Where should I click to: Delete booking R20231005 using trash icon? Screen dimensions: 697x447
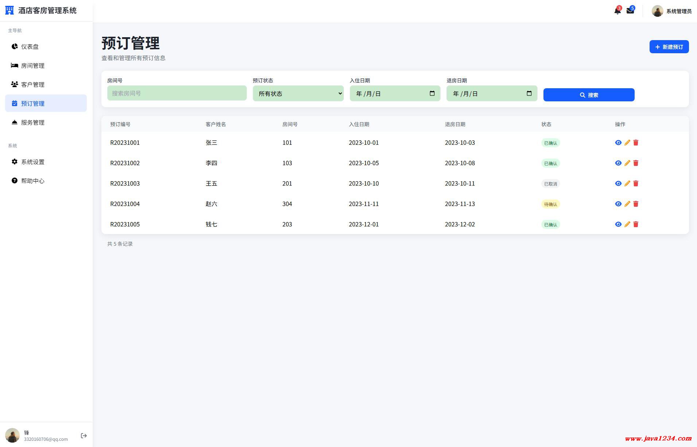coord(636,224)
